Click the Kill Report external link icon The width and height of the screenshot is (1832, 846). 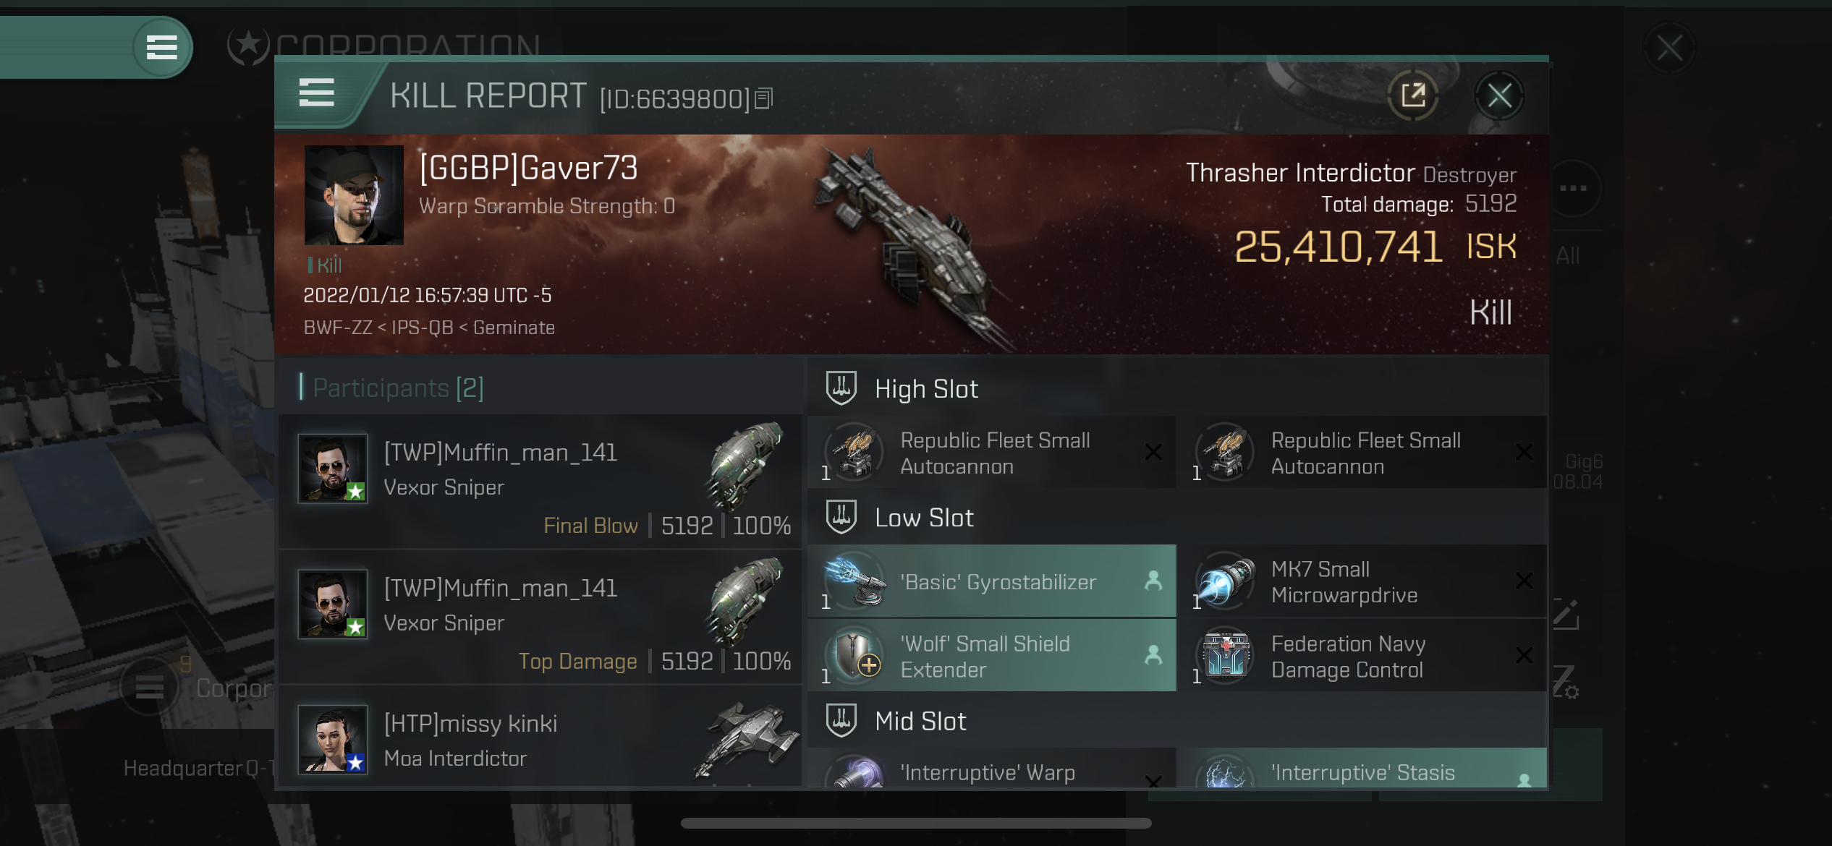click(x=1414, y=97)
